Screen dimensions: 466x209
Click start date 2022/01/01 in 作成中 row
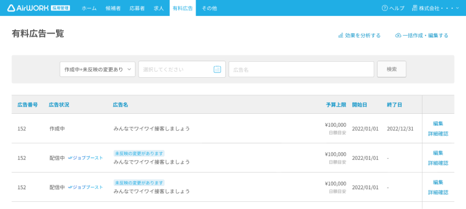365,129
